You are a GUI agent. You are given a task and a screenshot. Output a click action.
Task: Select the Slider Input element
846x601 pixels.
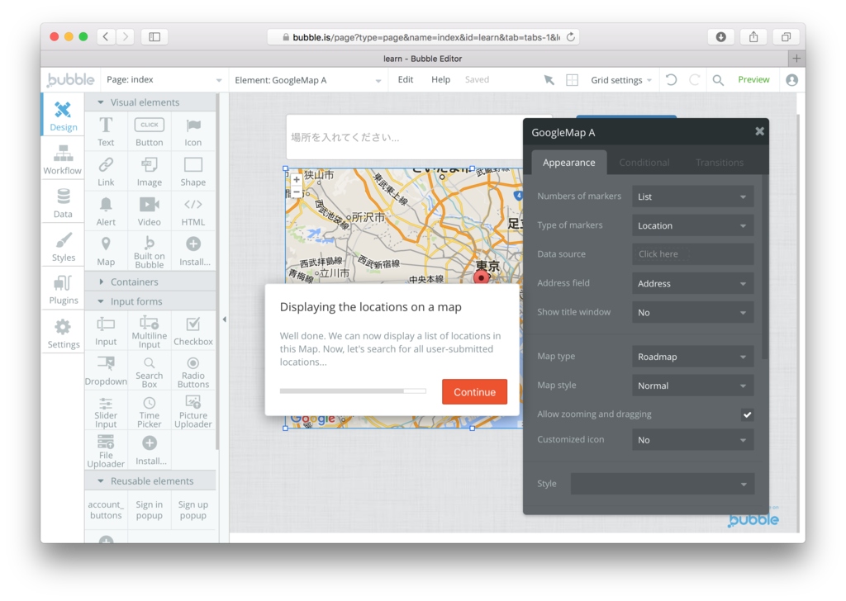(x=106, y=411)
